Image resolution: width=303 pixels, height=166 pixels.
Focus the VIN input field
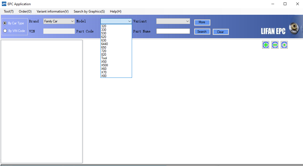coord(59,31)
